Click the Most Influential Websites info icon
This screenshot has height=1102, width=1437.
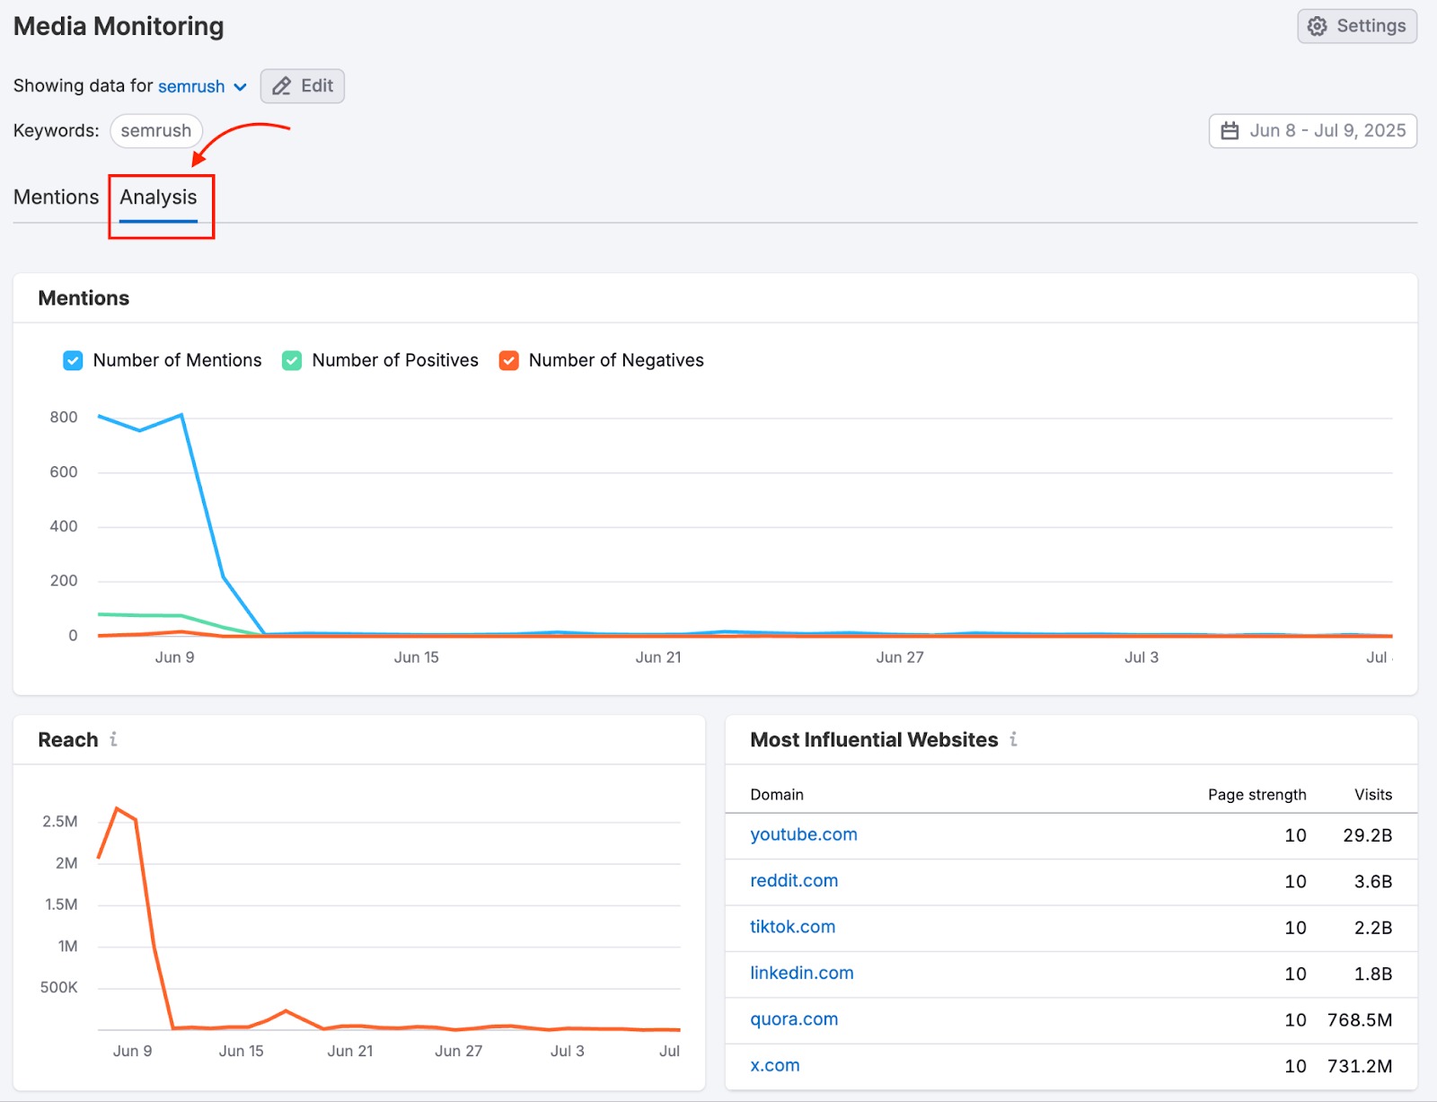point(1014,740)
